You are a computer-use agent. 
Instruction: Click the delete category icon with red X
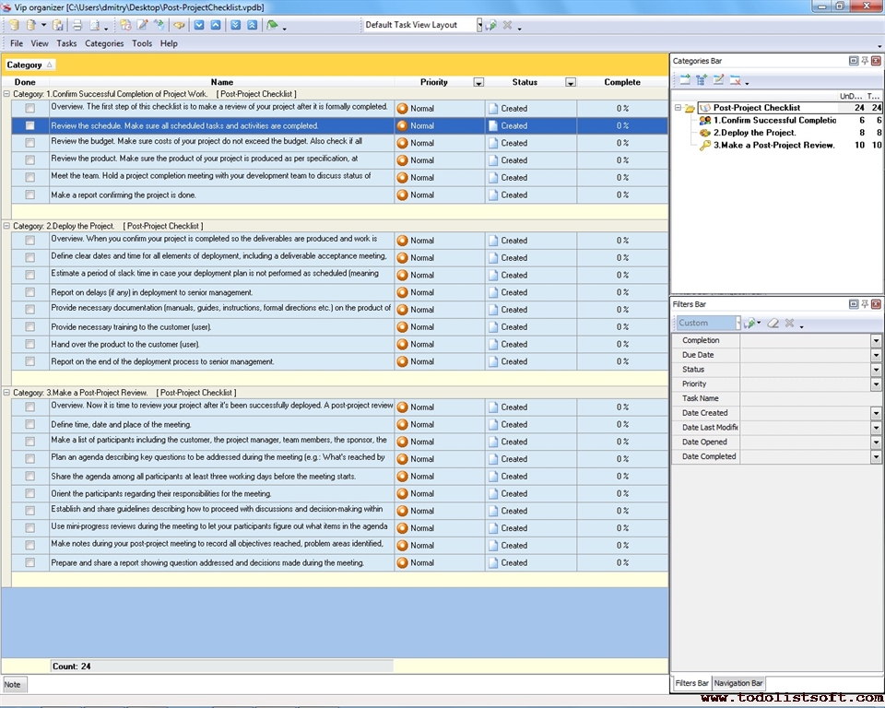(x=736, y=80)
